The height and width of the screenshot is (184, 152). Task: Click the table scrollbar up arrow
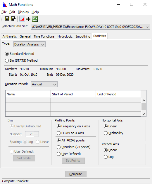point(144,100)
